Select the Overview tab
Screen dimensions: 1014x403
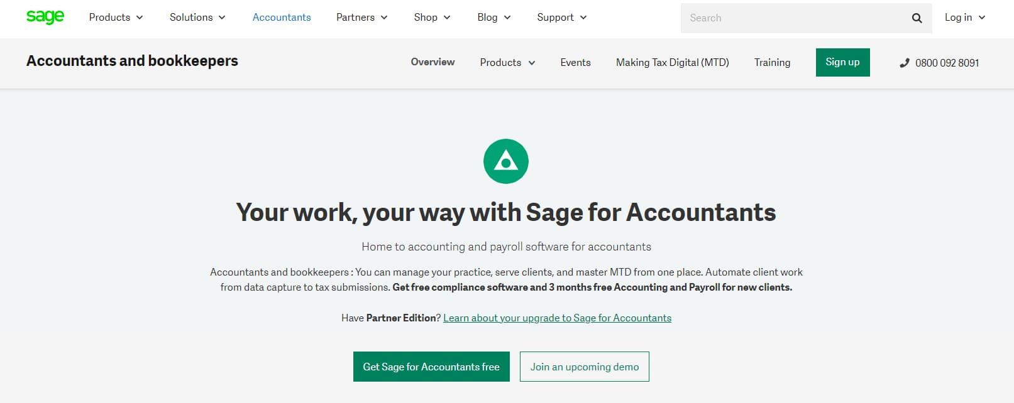click(433, 62)
